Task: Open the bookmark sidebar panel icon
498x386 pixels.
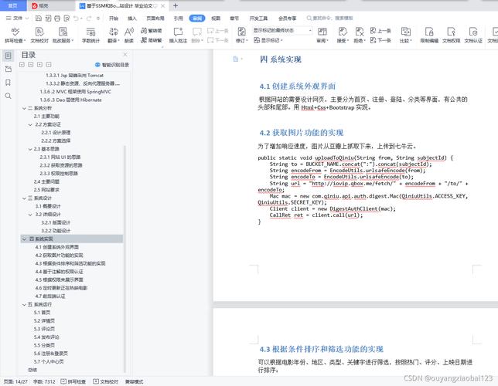Action: coord(9,83)
